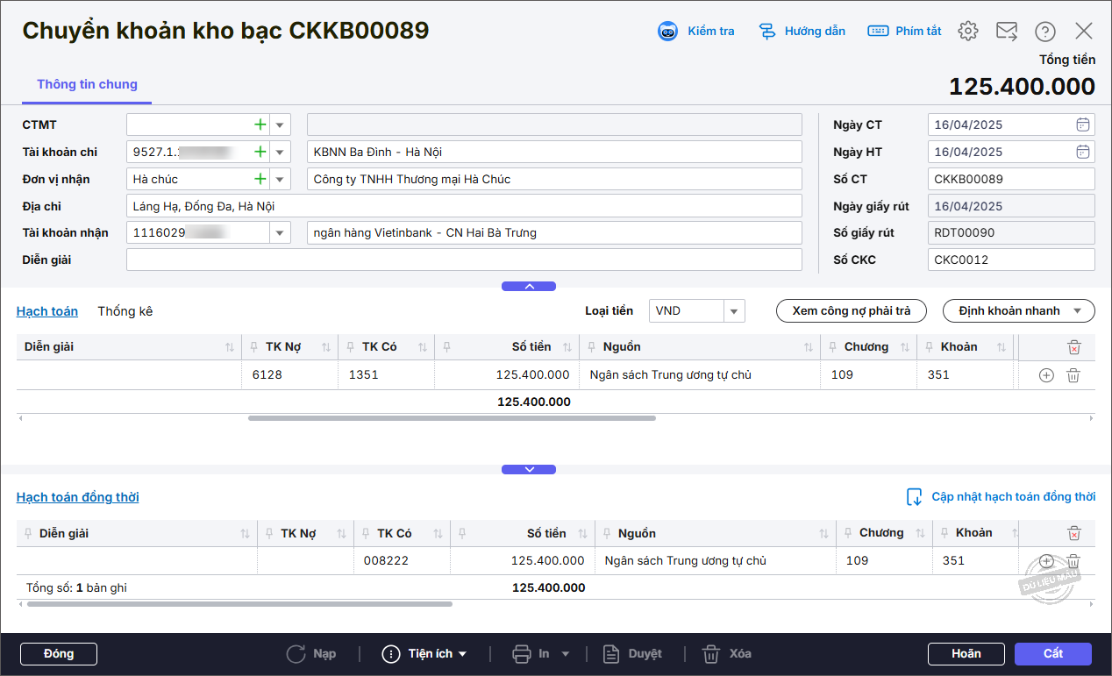Open settings gear icon in header
This screenshot has width=1112, height=676.
967,32
